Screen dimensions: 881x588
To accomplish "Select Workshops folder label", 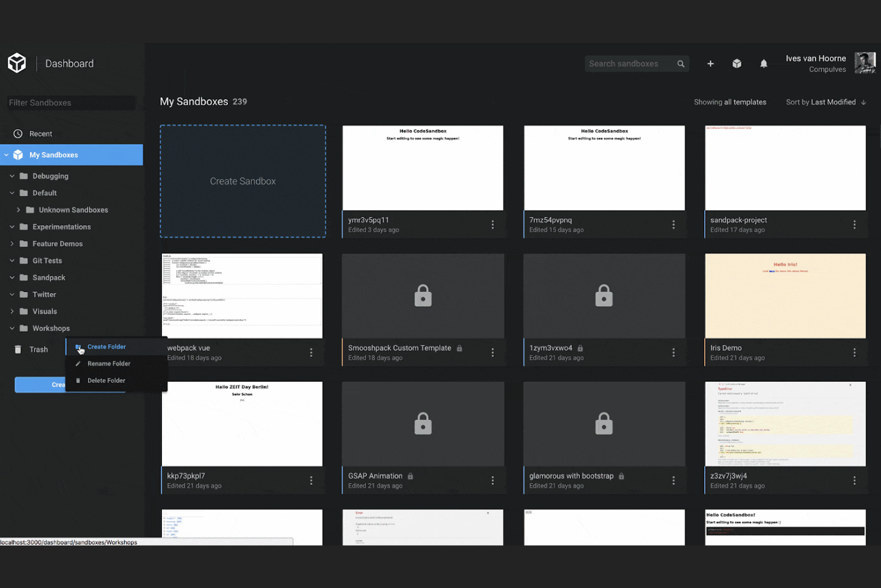I will tap(51, 328).
